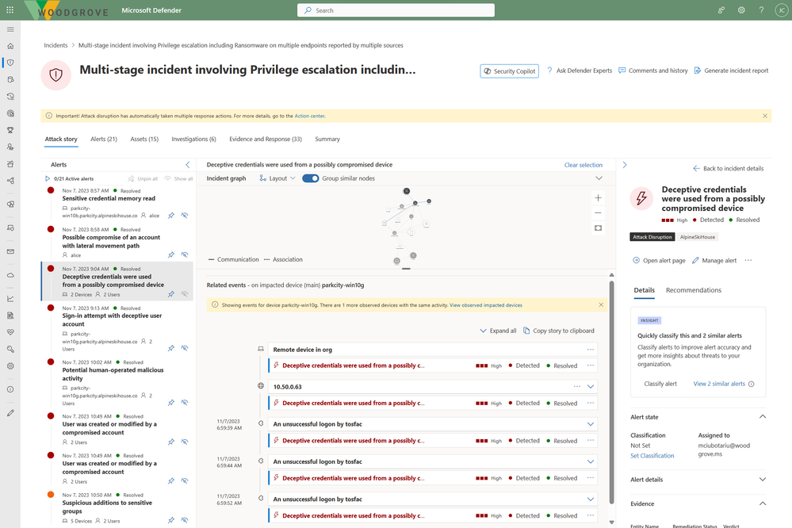Click the events list vertical scrollbar
Viewport: 792px width, 528px height.
coord(611,392)
